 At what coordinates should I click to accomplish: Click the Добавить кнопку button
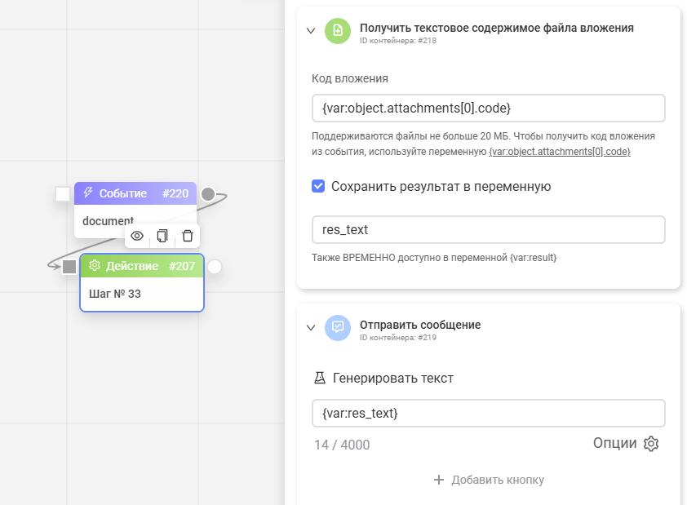pos(489,480)
